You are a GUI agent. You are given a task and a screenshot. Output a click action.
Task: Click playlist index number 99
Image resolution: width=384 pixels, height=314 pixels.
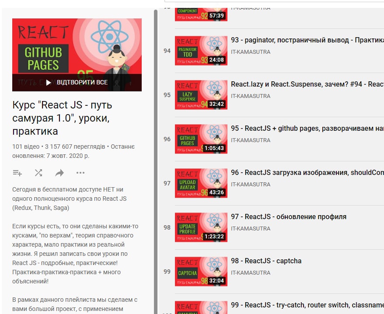tap(167, 272)
